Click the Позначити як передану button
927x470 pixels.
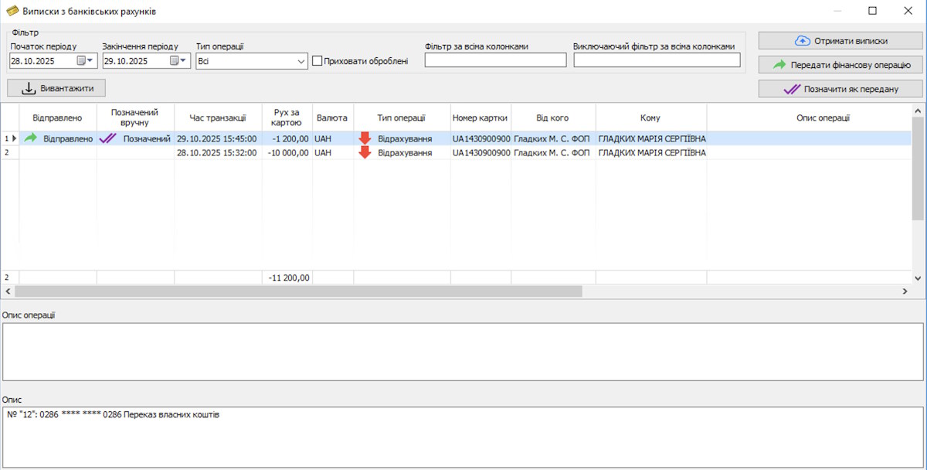click(x=840, y=89)
